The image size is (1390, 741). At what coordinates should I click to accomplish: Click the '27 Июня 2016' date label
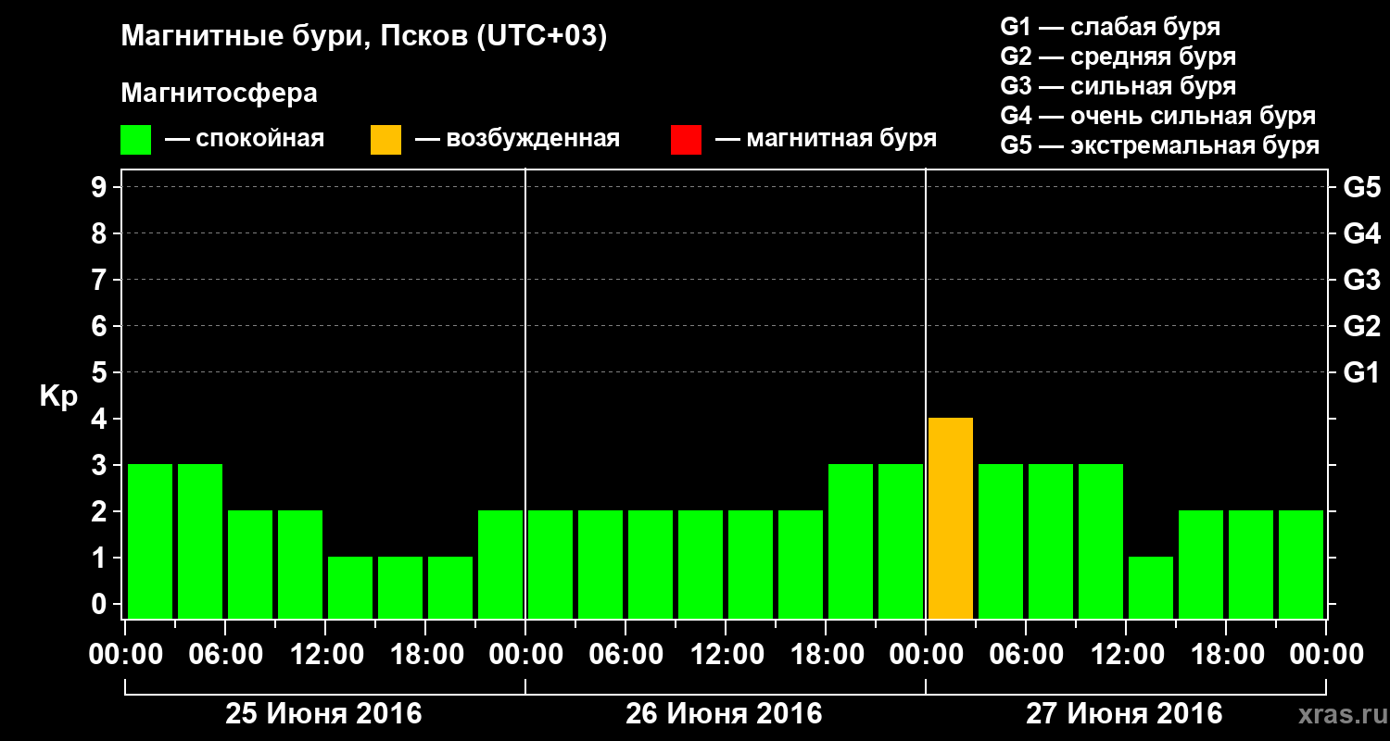pyautogui.click(x=1124, y=714)
